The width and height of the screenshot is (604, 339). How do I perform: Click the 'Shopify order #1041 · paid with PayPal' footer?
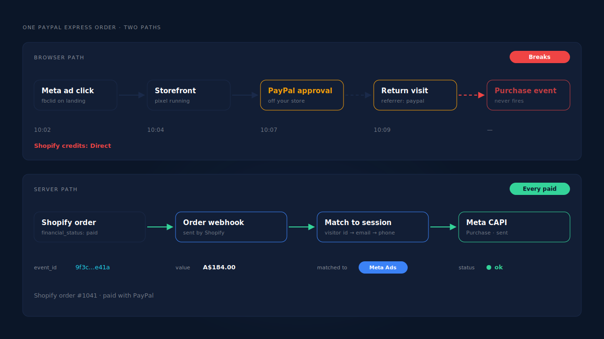click(94, 296)
